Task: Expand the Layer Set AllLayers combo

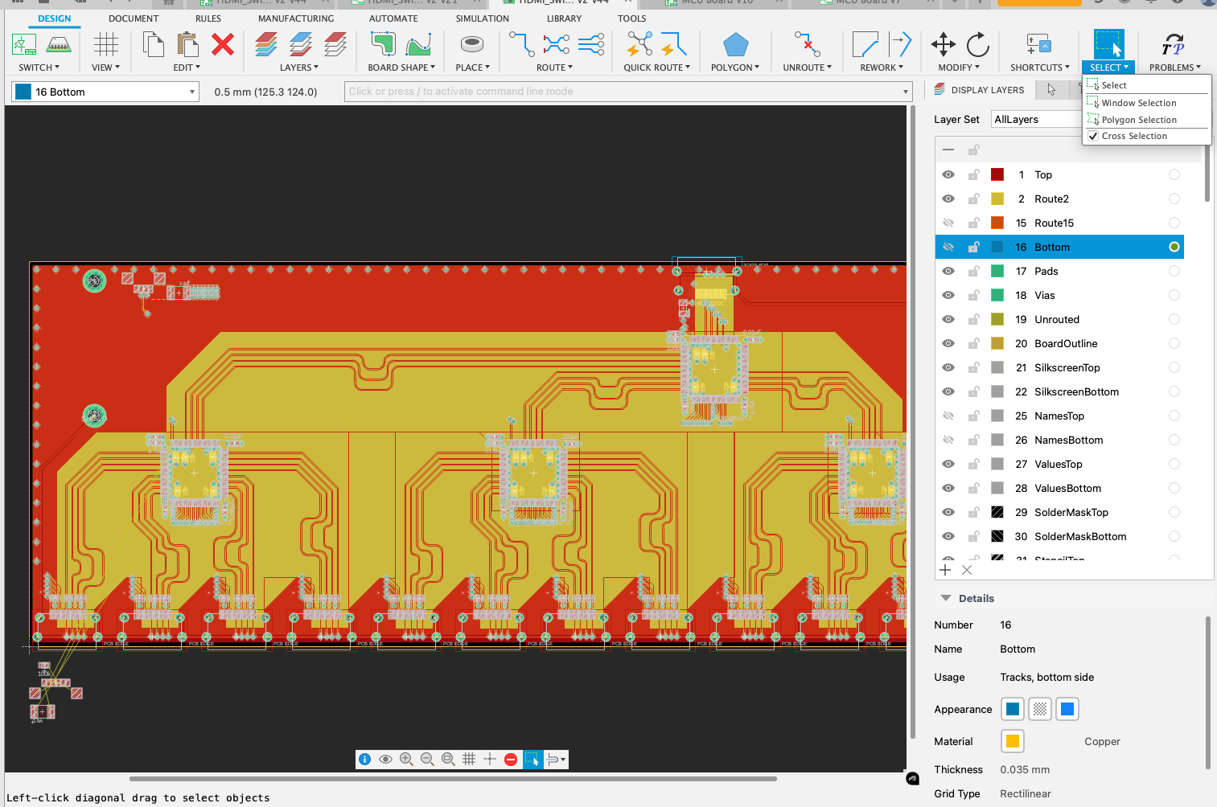Action: pyautogui.click(x=1037, y=119)
